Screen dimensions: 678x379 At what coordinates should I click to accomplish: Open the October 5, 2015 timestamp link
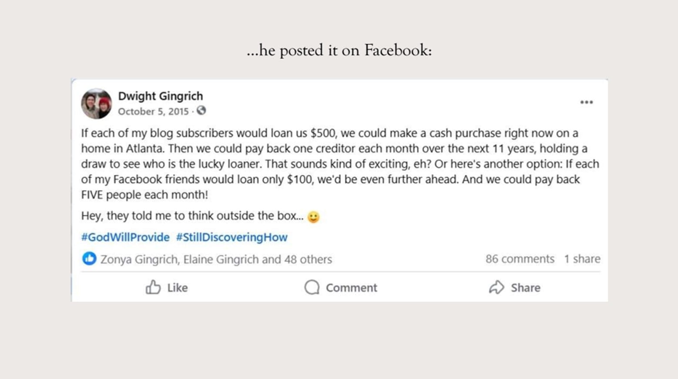pyautogui.click(x=153, y=112)
